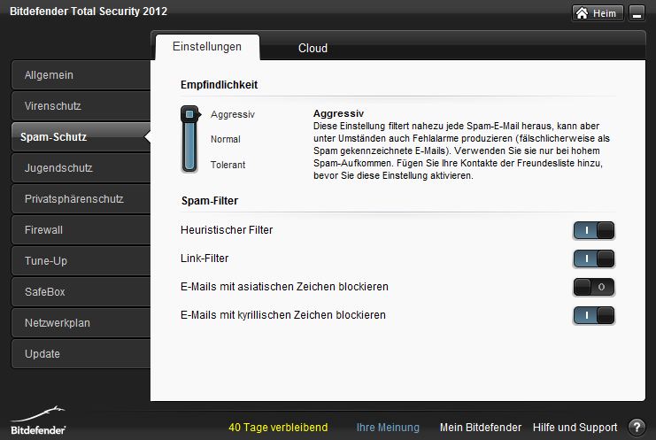Set sensitivity to Normal level
Viewport: 656px width, 440px height.
point(226,139)
